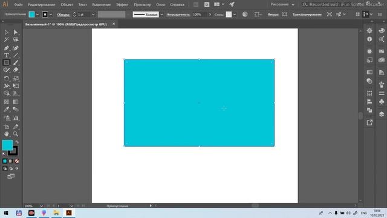Select the Blend tool
The height and width of the screenshot is (218, 387).
tap(16, 109)
